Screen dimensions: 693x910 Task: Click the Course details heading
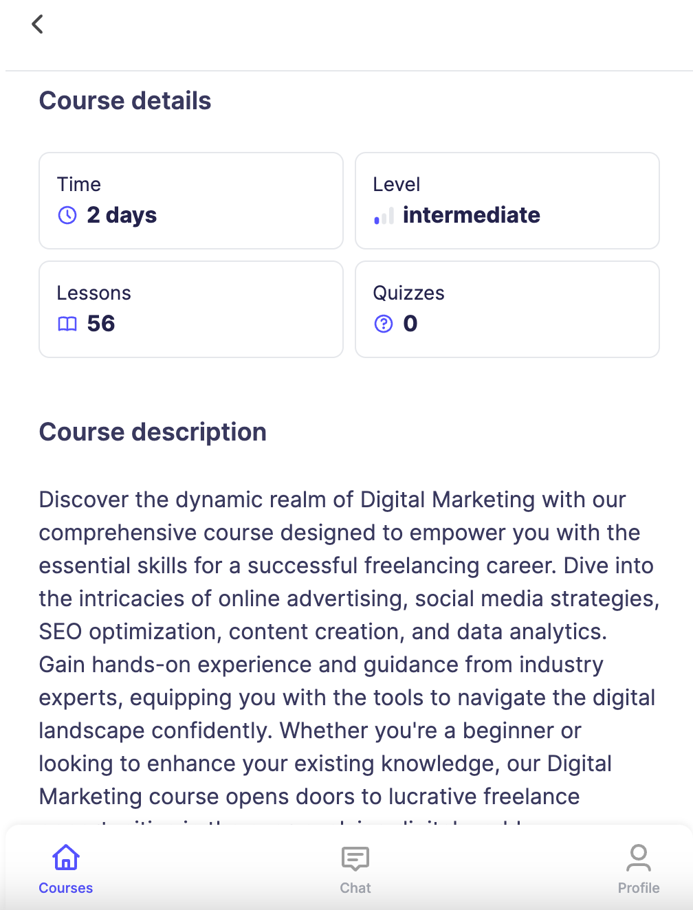coord(125,101)
